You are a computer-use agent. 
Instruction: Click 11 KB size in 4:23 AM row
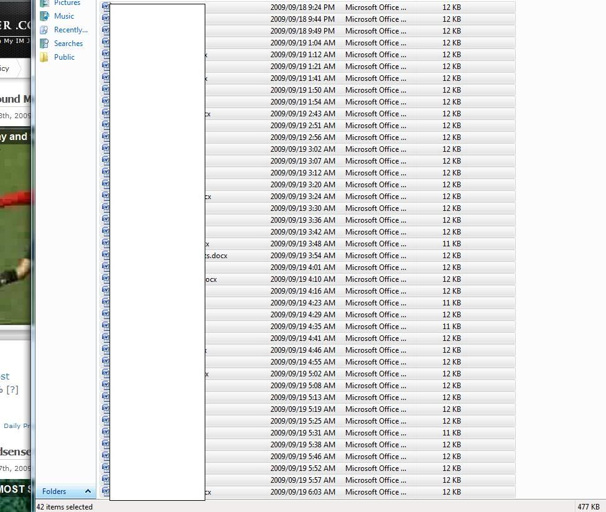tap(452, 303)
